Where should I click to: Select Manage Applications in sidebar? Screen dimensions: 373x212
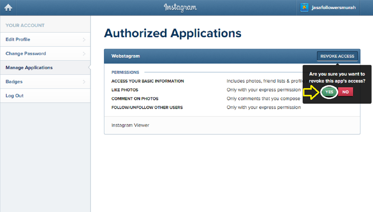pos(45,68)
